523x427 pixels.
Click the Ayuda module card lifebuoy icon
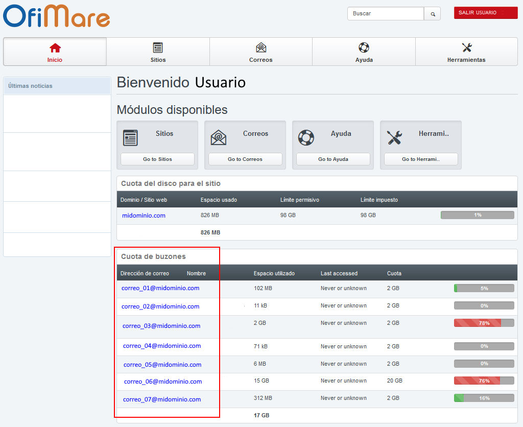pyautogui.click(x=306, y=137)
